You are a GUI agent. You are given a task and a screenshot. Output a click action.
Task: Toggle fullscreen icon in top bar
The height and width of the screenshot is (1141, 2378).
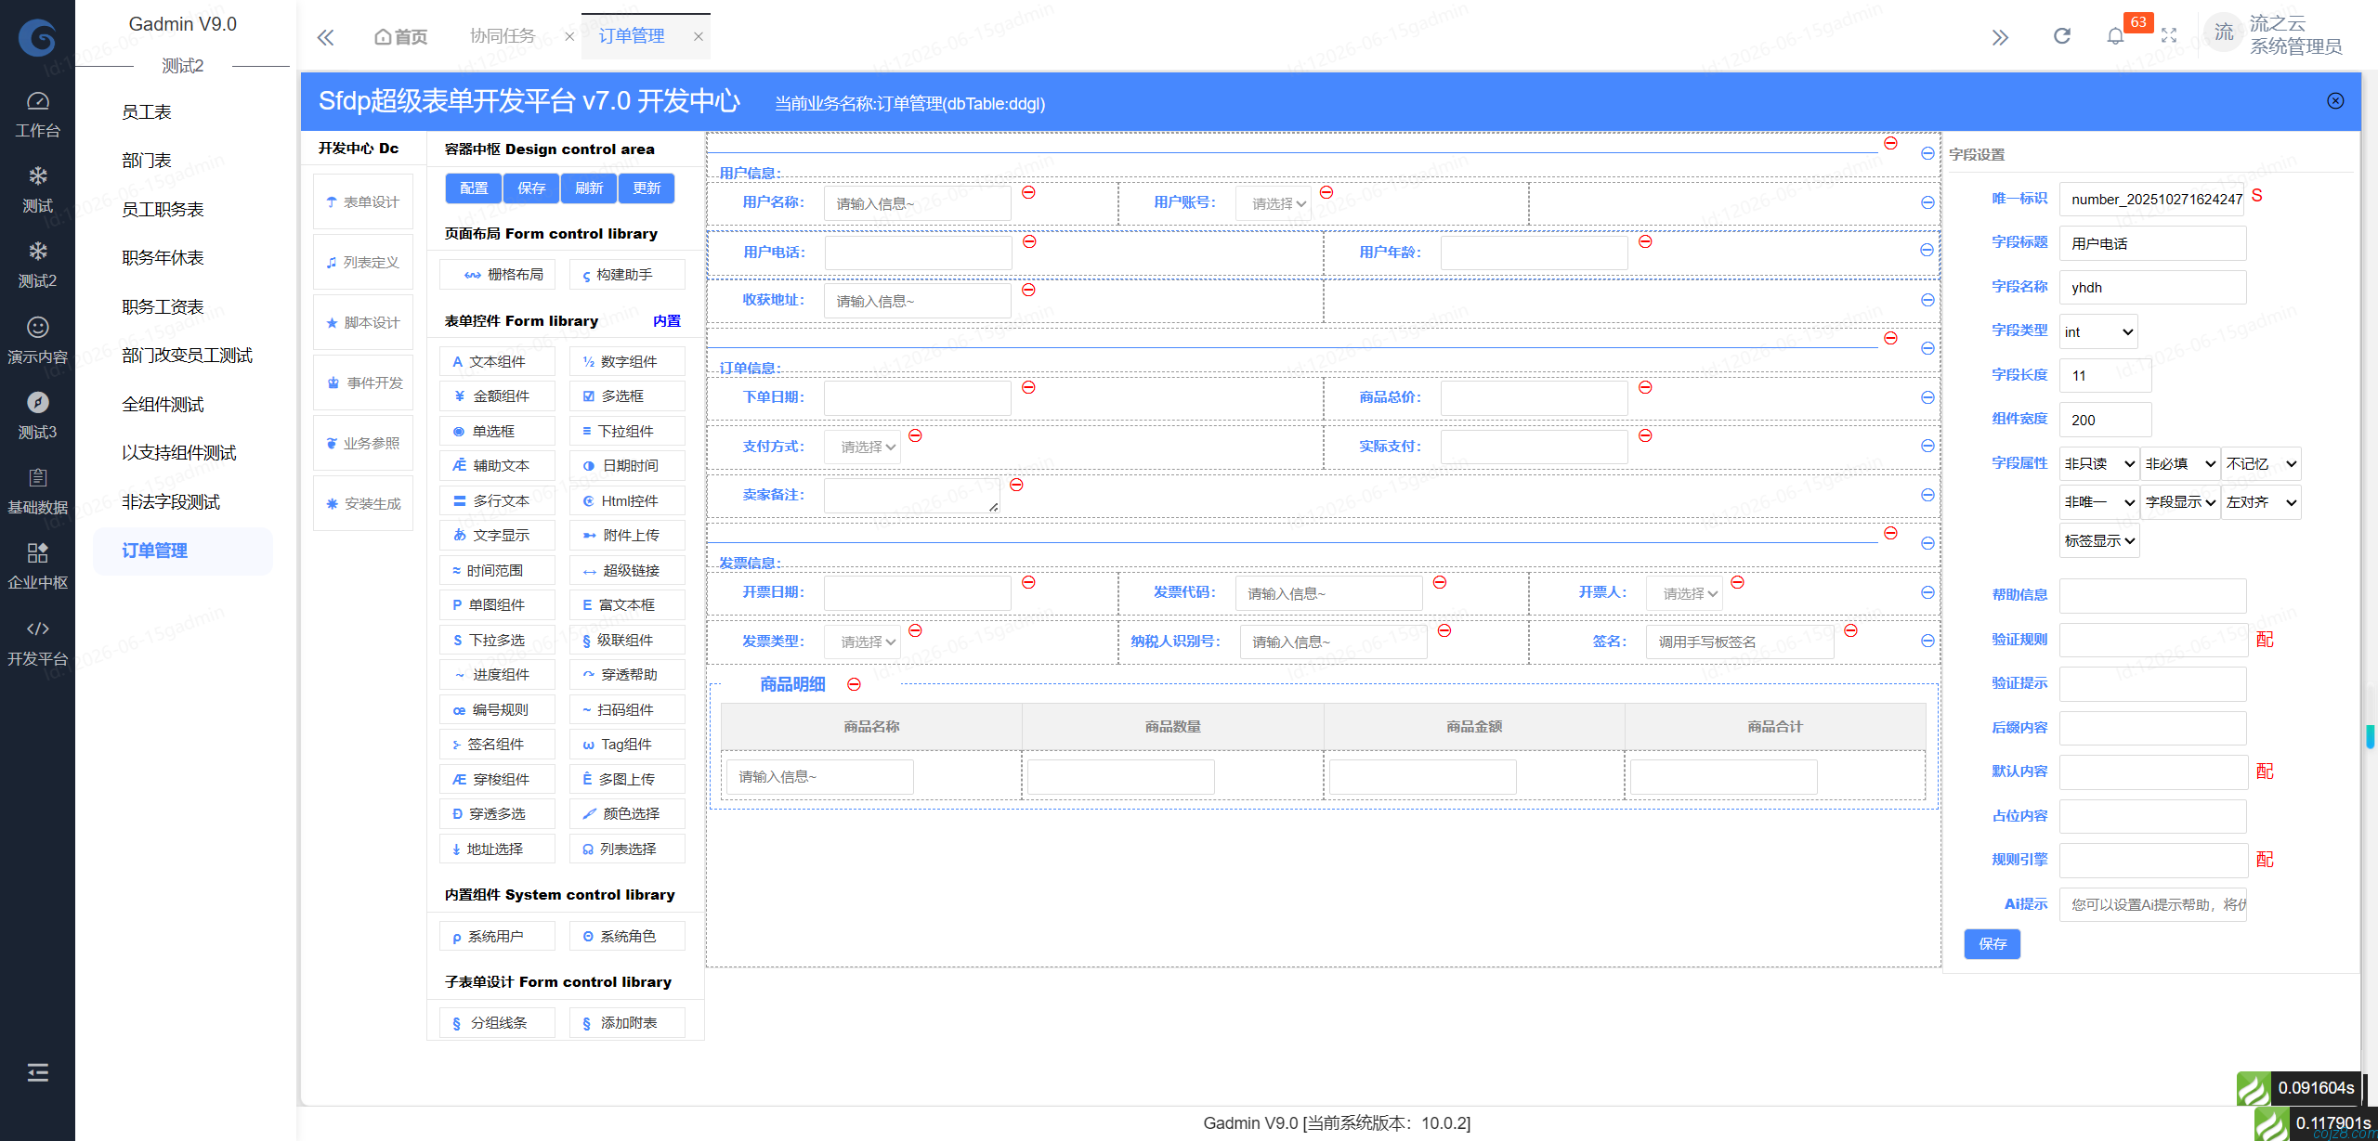(2169, 36)
